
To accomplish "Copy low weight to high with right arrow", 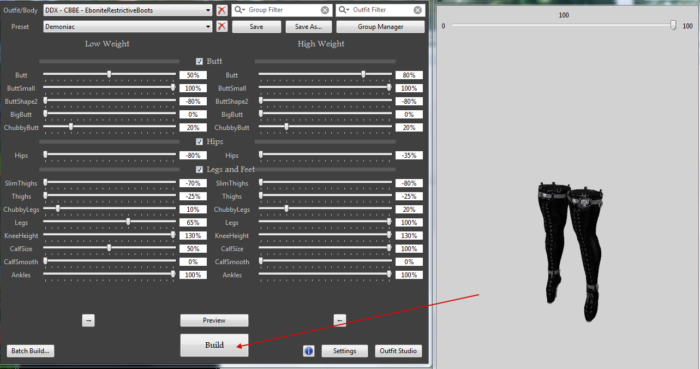I will point(88,320).
